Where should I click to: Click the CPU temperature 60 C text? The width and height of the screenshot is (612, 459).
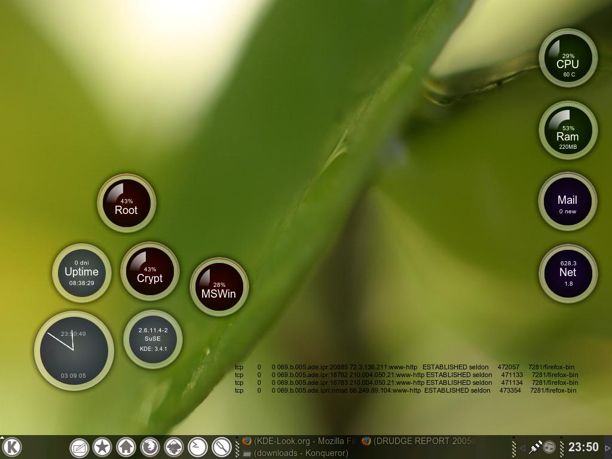569,74
